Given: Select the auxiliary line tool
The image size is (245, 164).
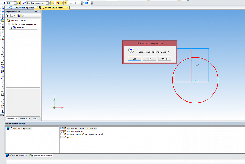Looking at the screenshot, I should tap(2, 48).
